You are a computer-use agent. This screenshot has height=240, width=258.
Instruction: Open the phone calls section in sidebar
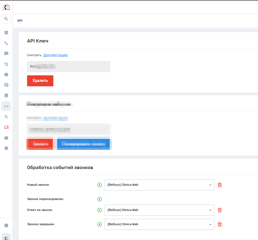coord(6,43)
